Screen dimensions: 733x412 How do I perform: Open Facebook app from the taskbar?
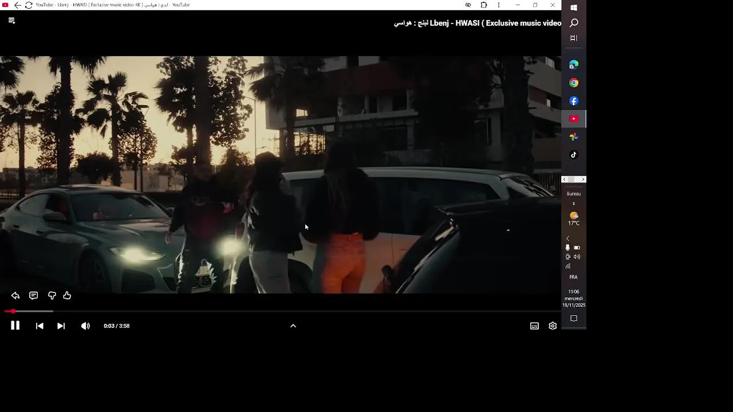[574, 101]
